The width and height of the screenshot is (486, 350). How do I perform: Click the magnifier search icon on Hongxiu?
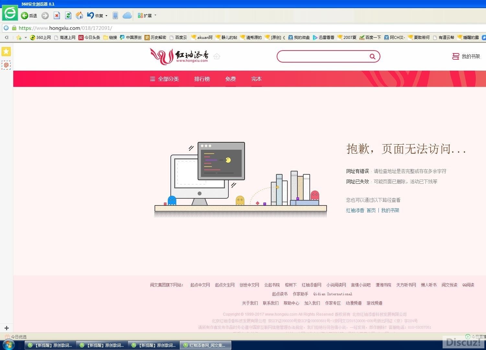point(373,57)
